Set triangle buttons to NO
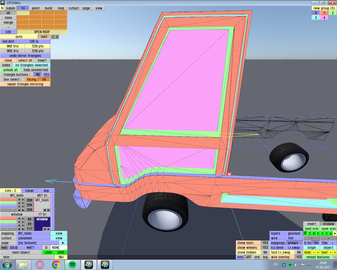Image resolution: width=337 pixels, height=270 pixels. (x=38, y=75)
